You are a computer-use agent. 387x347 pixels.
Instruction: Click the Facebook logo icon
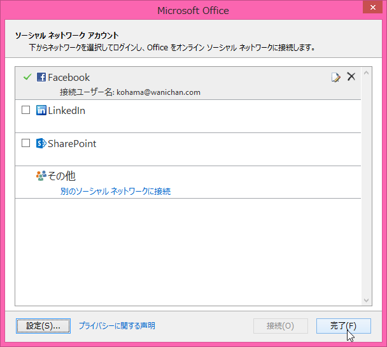[41, 77]
